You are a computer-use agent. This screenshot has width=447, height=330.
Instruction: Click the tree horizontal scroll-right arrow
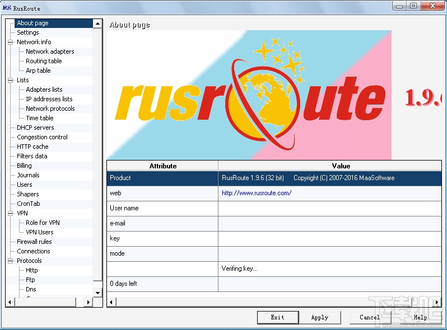pyautogui.click(x=88, y=302)
